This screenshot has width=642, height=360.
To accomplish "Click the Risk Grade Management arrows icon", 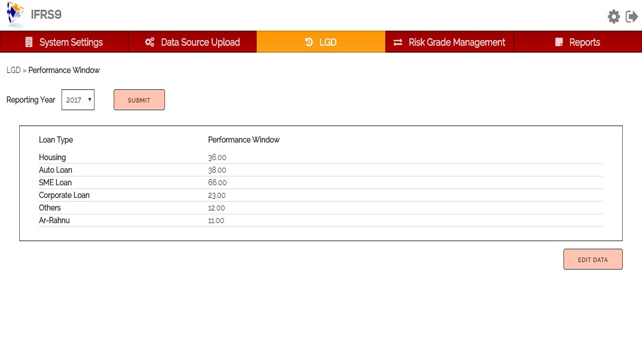I will [x=398, y=42].
